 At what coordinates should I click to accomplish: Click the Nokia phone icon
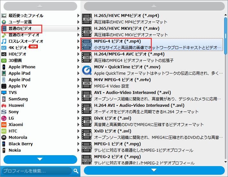tap(4, 150)
